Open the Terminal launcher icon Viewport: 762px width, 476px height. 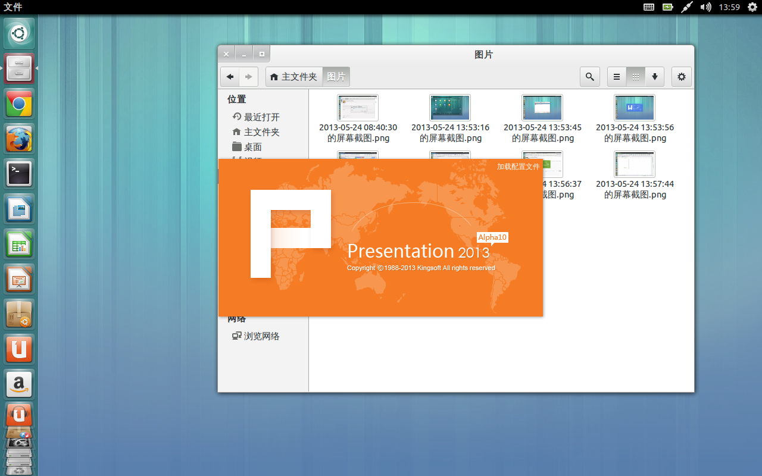pyautogui.click(x=19, y=174)
